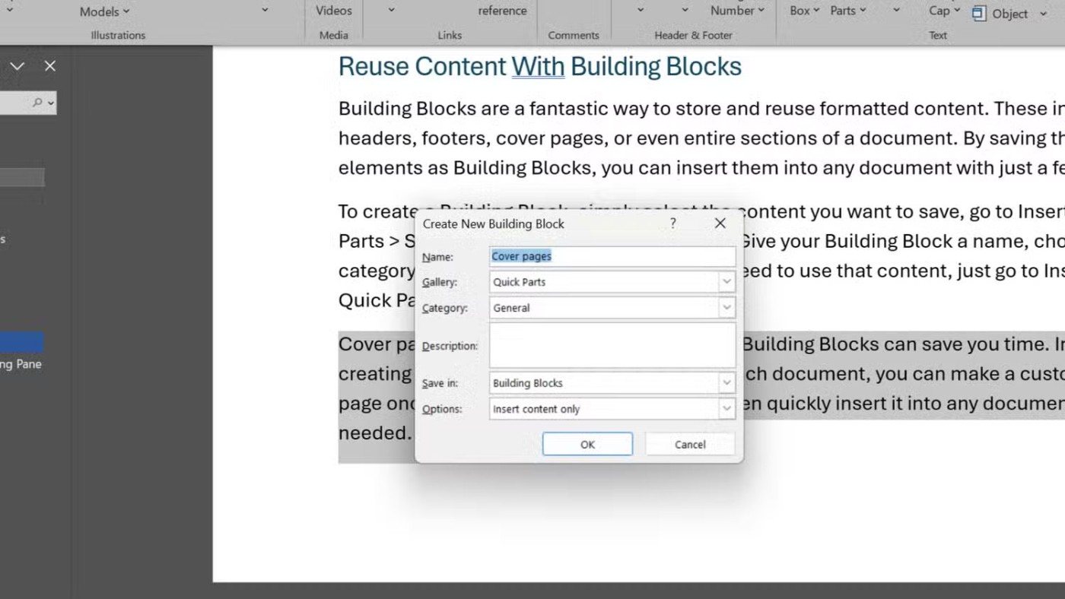Screen dimensions: 1065x599
Task: Click Videos in the Media group
Action: pos(334,11)
